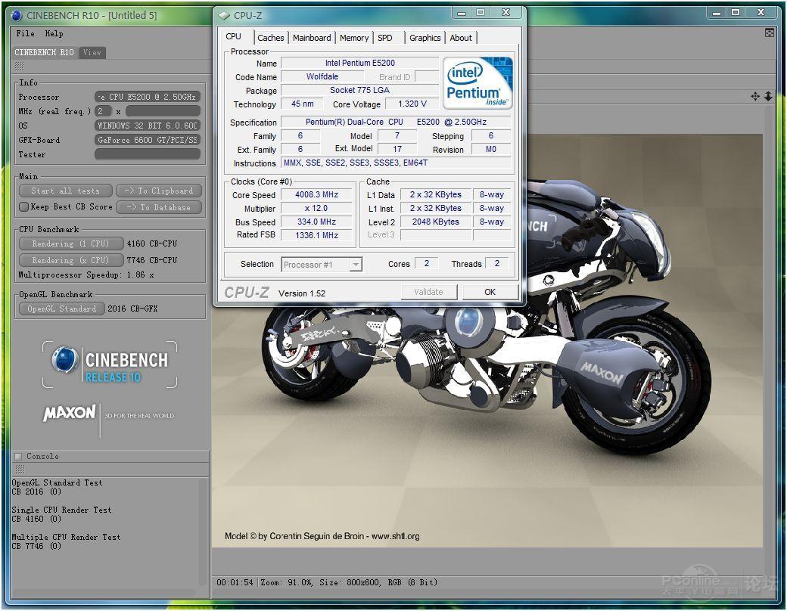Image resolution: width=787 pixels, height=611 pixels.
Task: Select the zoom-view arrow icon in the viewport
Action: click(x=768, y=96)
